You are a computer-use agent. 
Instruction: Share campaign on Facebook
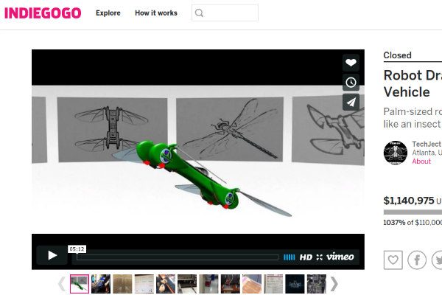click(x=417, y=260)
